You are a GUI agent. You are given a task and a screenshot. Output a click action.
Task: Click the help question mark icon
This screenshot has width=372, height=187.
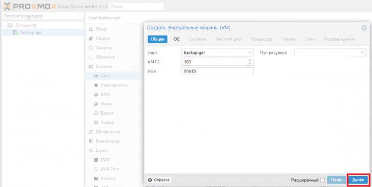[x=150, y=180]
